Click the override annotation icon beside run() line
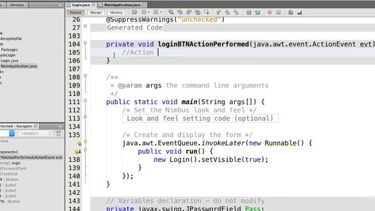 click(x=77, y=152)
